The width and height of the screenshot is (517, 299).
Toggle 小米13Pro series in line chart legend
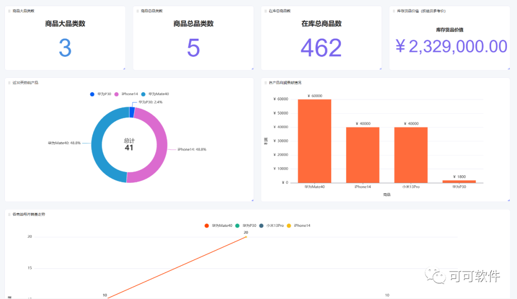[x=271, y=225]
